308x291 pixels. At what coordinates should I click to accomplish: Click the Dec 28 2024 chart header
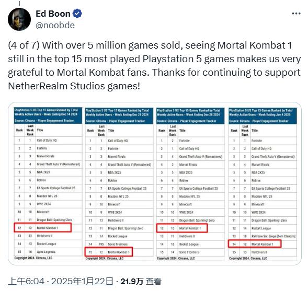click(x=190, y=116)
